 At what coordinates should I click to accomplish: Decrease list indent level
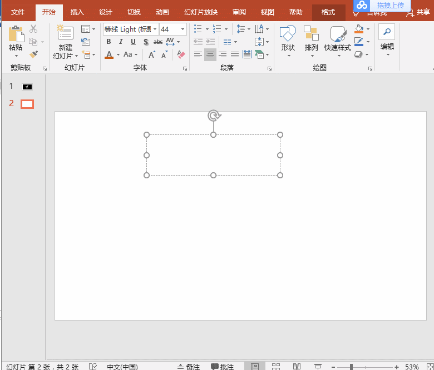198,42
